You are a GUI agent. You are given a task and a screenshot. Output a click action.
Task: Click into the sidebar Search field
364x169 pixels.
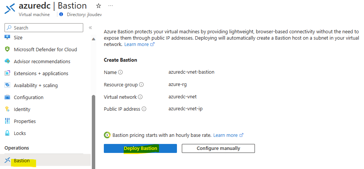pos(44,28)
